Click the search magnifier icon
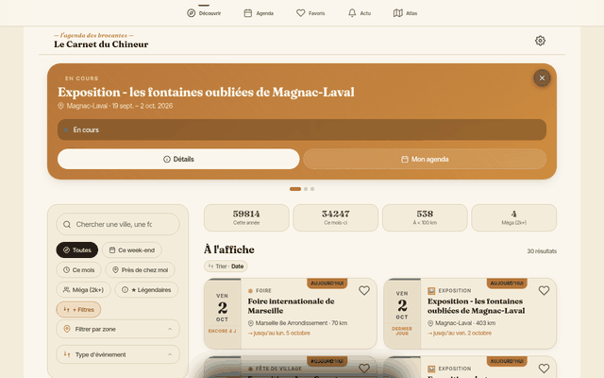 [67, 225]
